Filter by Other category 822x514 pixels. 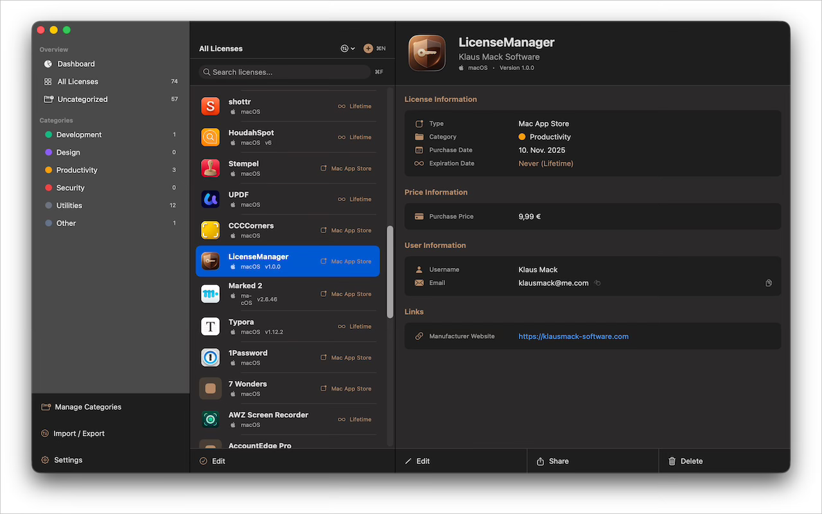(66, 223)
